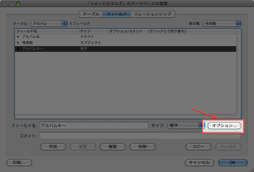This screenshot has height=172, width=254.
Task: Click the 作成 button
Action: (x=53, y=147)
